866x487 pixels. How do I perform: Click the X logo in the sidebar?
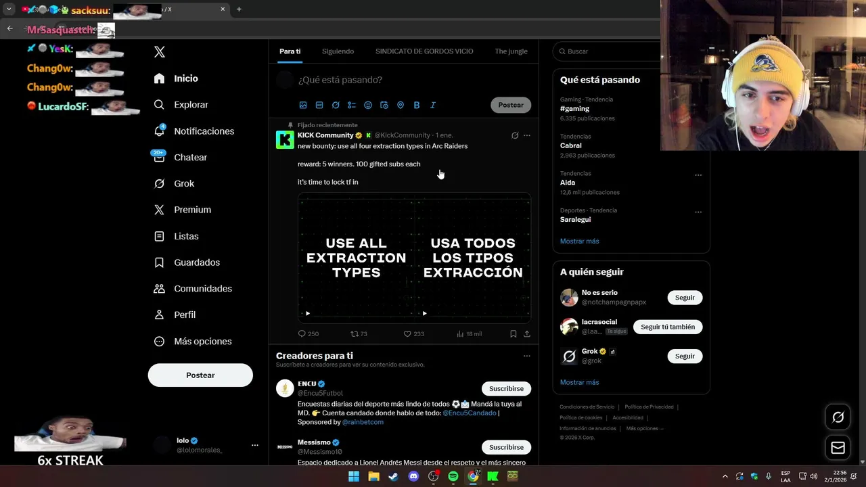tap(160, 52)
